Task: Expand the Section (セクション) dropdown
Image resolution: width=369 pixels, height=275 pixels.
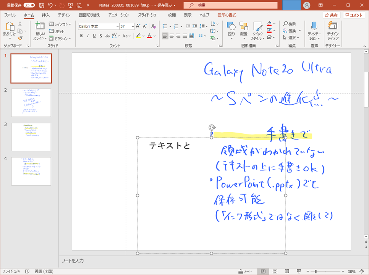Action: [x=60, y=38]
